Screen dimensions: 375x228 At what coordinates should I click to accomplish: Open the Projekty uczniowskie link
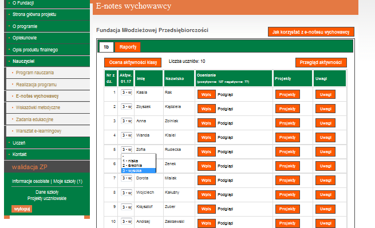(x=47, y=199)
